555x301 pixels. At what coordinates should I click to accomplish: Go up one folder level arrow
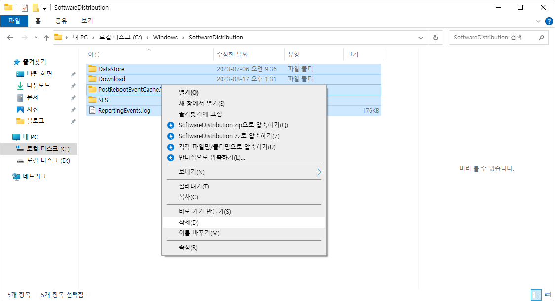(46, 38)
